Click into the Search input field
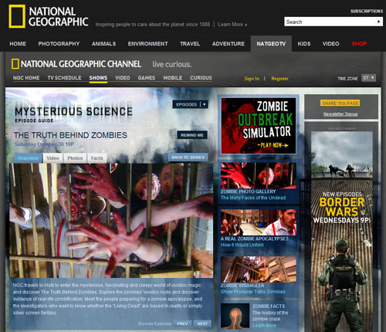Image resolution: width=386 pixels, height=332 pixels. (330, 22)
